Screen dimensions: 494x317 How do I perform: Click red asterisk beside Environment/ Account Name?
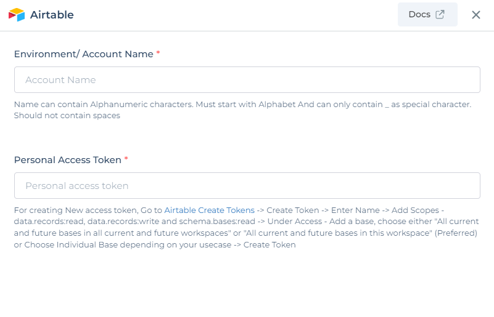[158, 52]
